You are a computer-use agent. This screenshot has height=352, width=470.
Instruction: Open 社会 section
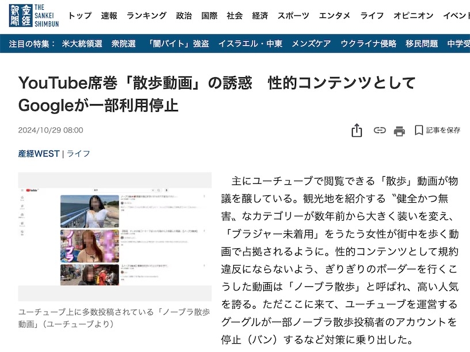click(234, 16)
